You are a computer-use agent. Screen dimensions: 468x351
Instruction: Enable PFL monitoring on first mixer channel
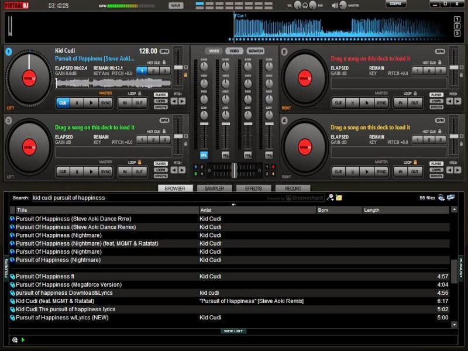[x=203, y=154]
